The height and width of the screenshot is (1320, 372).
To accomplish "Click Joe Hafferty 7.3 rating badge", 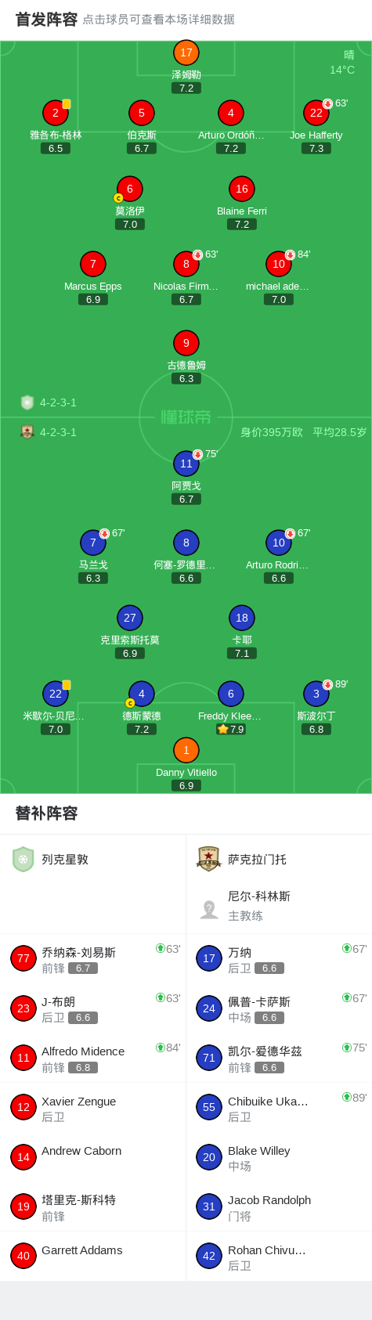I will [316, 148].
